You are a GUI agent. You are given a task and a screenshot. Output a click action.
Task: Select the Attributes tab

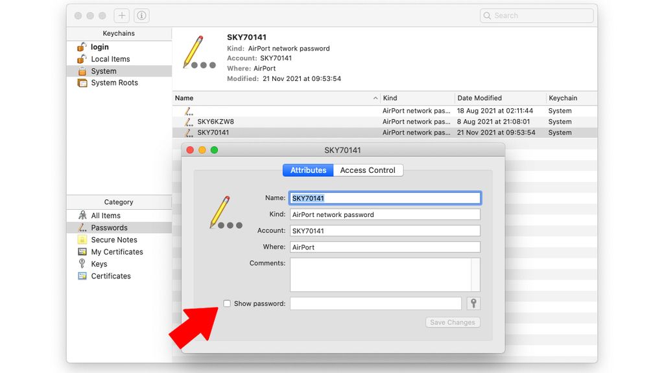click(x=307, y=170)
